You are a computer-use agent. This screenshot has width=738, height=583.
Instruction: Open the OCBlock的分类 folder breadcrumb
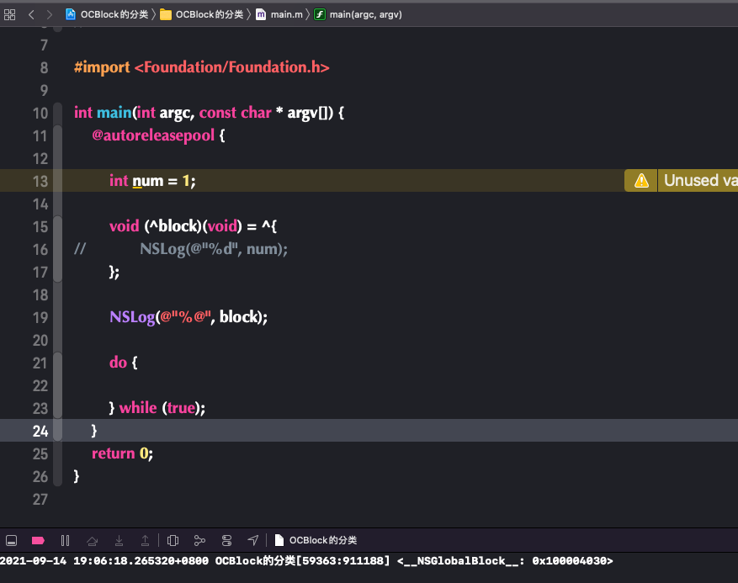(x=202, y=14)
